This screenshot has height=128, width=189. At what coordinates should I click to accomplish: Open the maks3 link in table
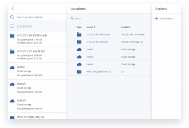(x=90, y=57)
